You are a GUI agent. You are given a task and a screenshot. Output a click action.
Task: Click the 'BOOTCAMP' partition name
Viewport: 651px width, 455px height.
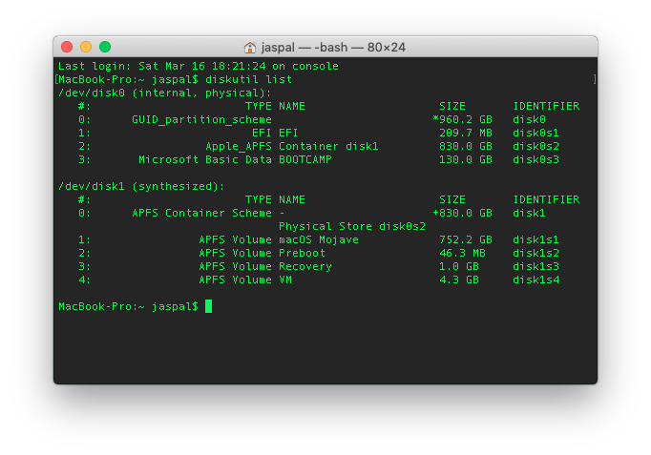[305, 159]
